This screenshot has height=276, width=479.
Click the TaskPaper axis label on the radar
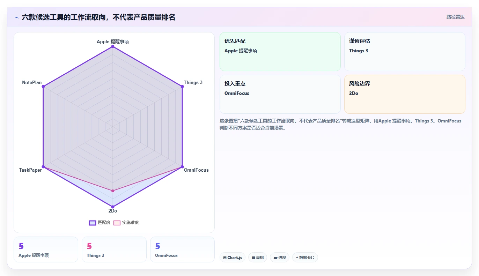(x=30, y=170)
